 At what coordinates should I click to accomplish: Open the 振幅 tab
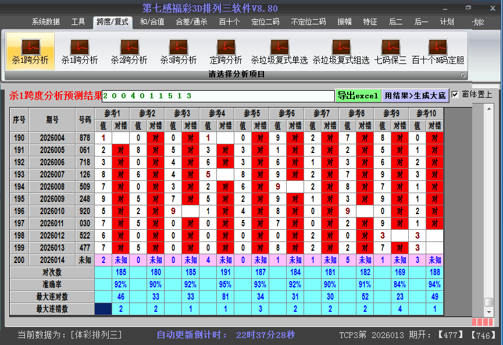pyautogui.click(x=345, y=22)
